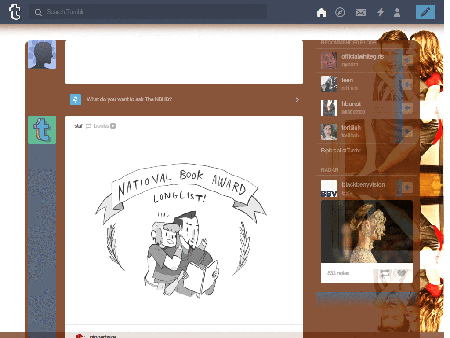Click the compose post pencil button
Screen dimensions: 450x338
[425, 12]
